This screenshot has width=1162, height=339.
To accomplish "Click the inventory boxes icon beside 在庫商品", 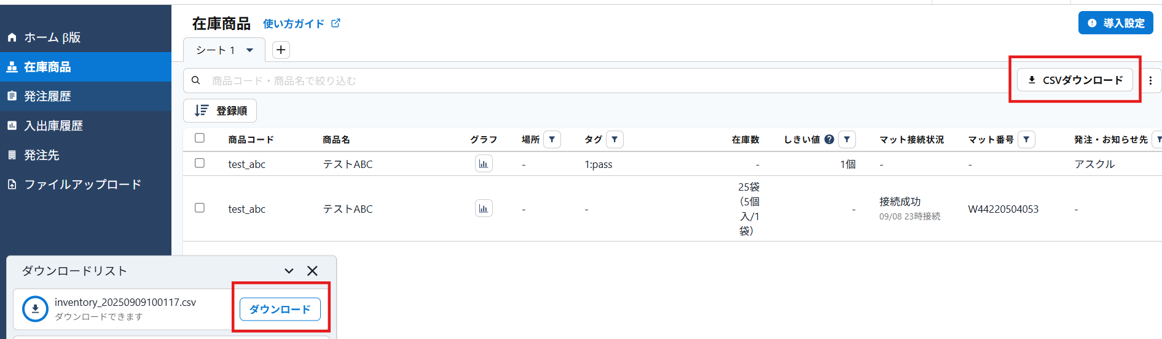I will point(12,67).
